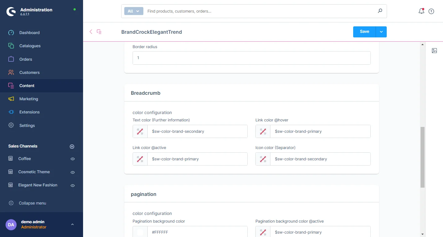Save the theme configuration
Image resolution: width=443 pixels, height=237 pixels.
click(x=364, y=32)
